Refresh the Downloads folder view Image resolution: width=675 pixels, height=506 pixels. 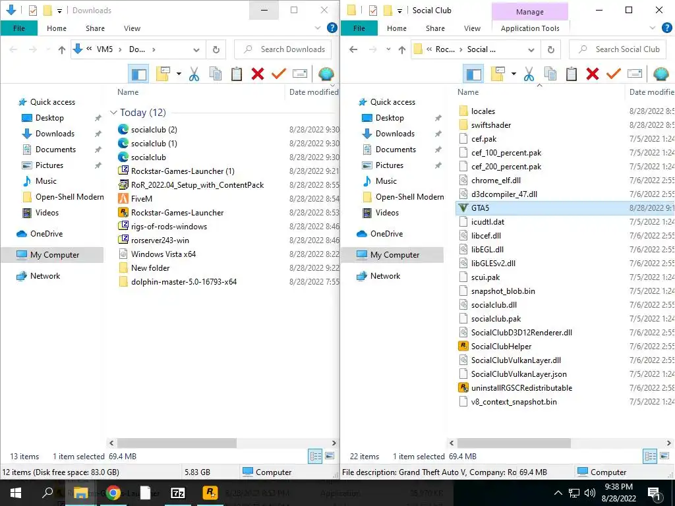point(216,49)
